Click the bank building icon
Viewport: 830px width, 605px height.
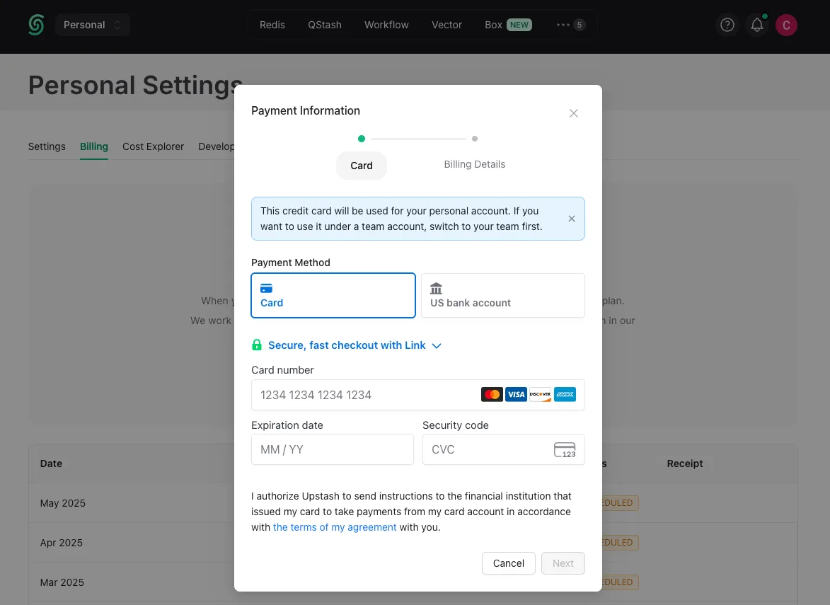436,289
